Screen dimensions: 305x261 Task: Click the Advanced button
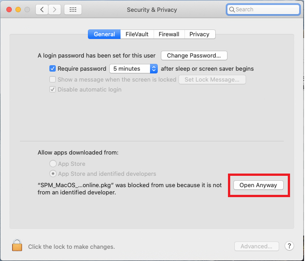coord(257,246)
